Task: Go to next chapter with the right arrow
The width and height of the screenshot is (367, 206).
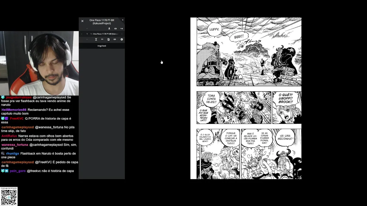Action: point(122,34)
